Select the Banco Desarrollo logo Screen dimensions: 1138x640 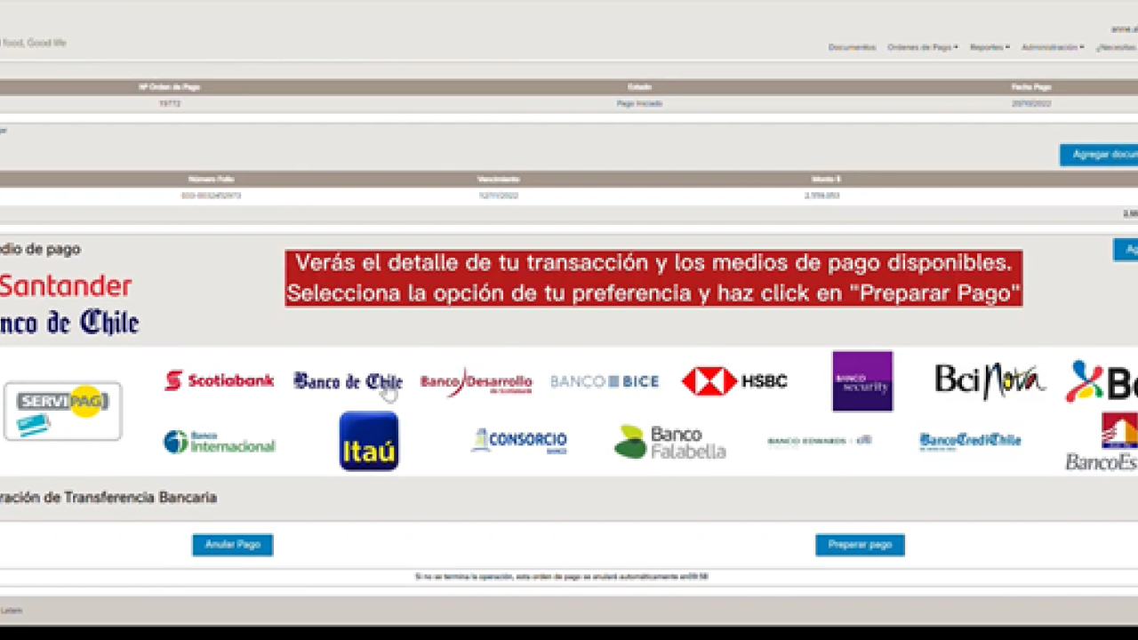tap(476, 382)
